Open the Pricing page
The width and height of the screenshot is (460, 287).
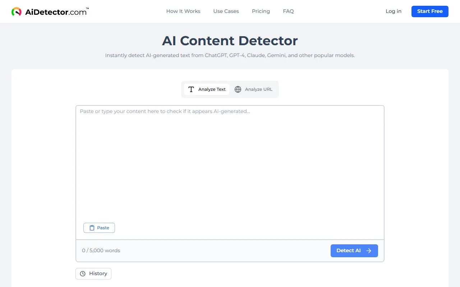point(261,11)
